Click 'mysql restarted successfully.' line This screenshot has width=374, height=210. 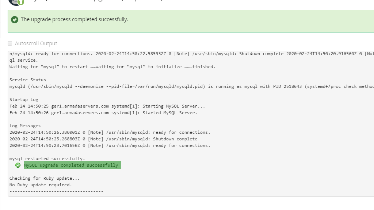(x=47, y=159)
